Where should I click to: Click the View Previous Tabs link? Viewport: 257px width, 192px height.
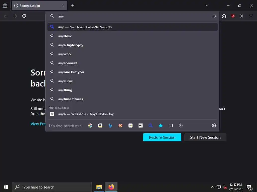[x=38, y=124]
